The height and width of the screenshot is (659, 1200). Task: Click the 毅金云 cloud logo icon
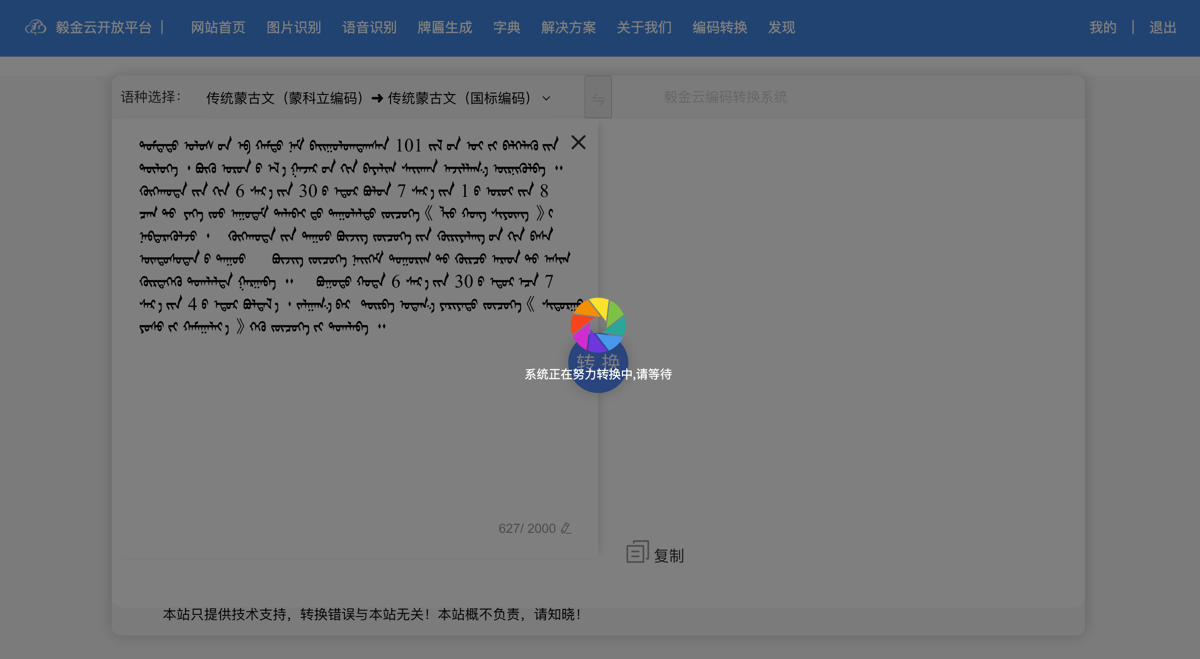tap(36, 27)
